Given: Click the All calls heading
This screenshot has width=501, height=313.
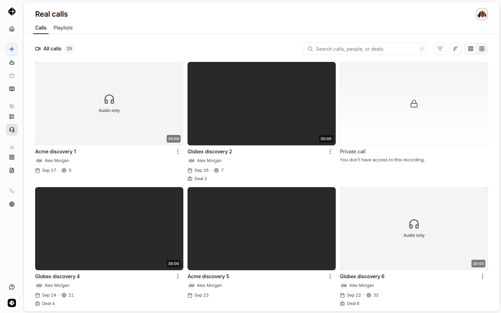Looking at the screenshot, I should coord(52,49).
